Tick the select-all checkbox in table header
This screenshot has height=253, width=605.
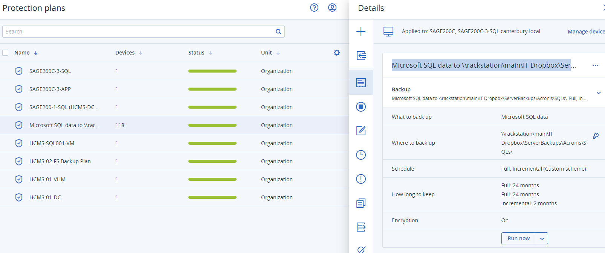(5, 53)
